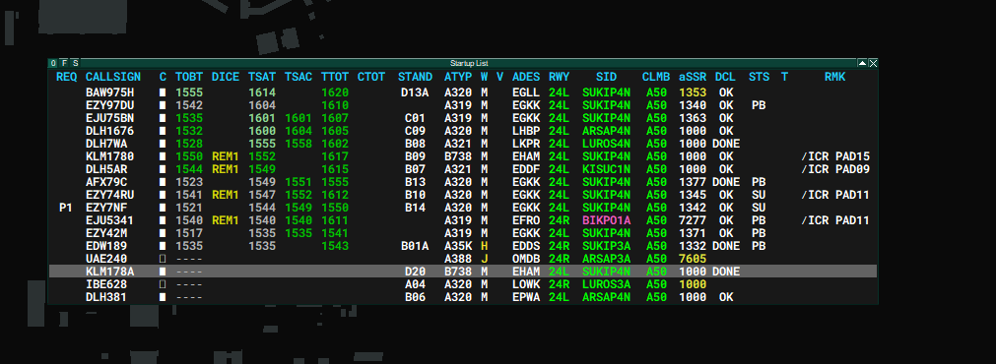
Task: Click runway 24R for EDW189
Action: [x=559, y=246]
